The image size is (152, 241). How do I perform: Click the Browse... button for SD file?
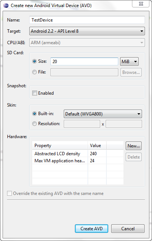pos(131,72)
